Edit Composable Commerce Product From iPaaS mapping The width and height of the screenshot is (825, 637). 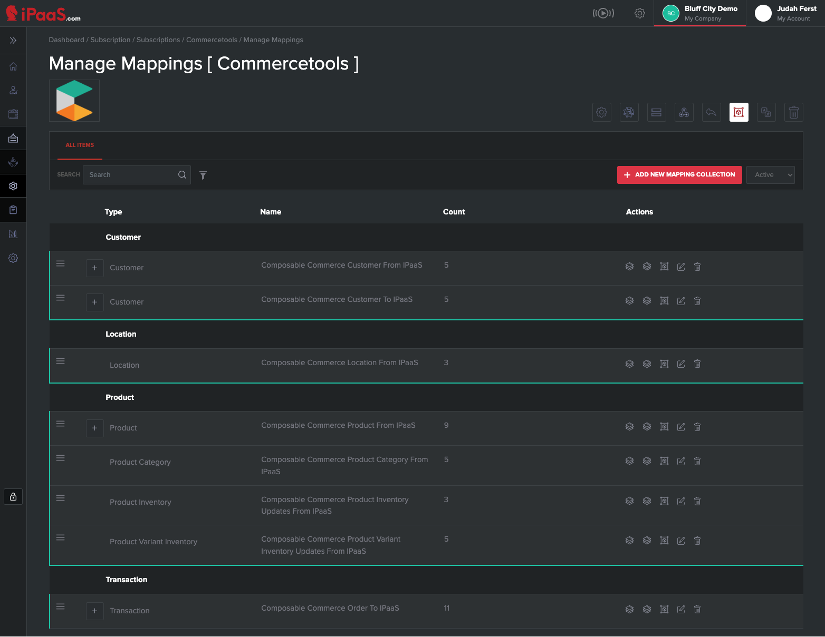[x=681, y=427]
